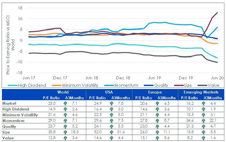This screenshot has width=226, height=142.
Task: Select the Minimum Volatility legend entry
Action: tap(75, 85)
